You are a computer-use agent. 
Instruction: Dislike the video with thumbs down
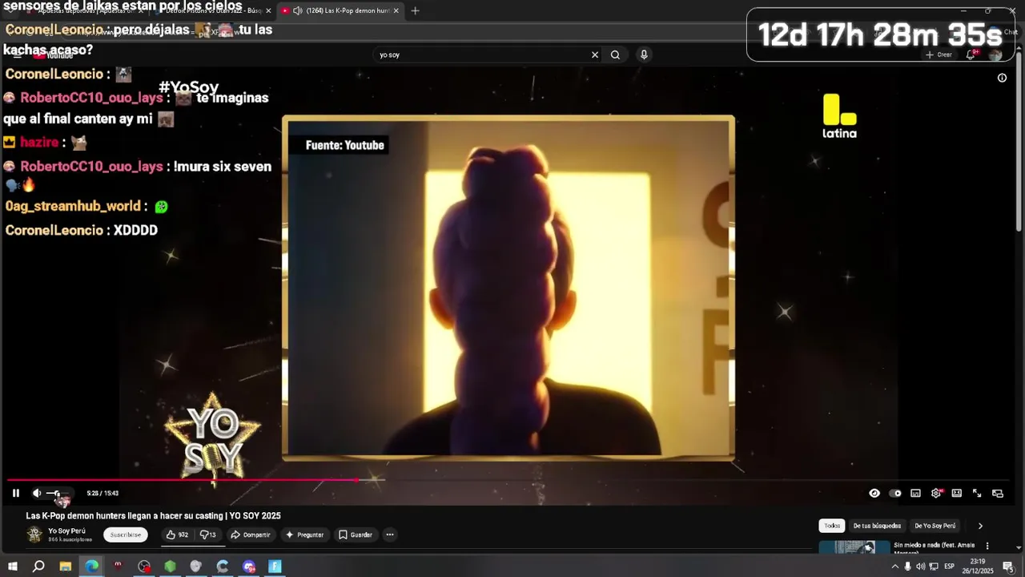click(207, 535)
